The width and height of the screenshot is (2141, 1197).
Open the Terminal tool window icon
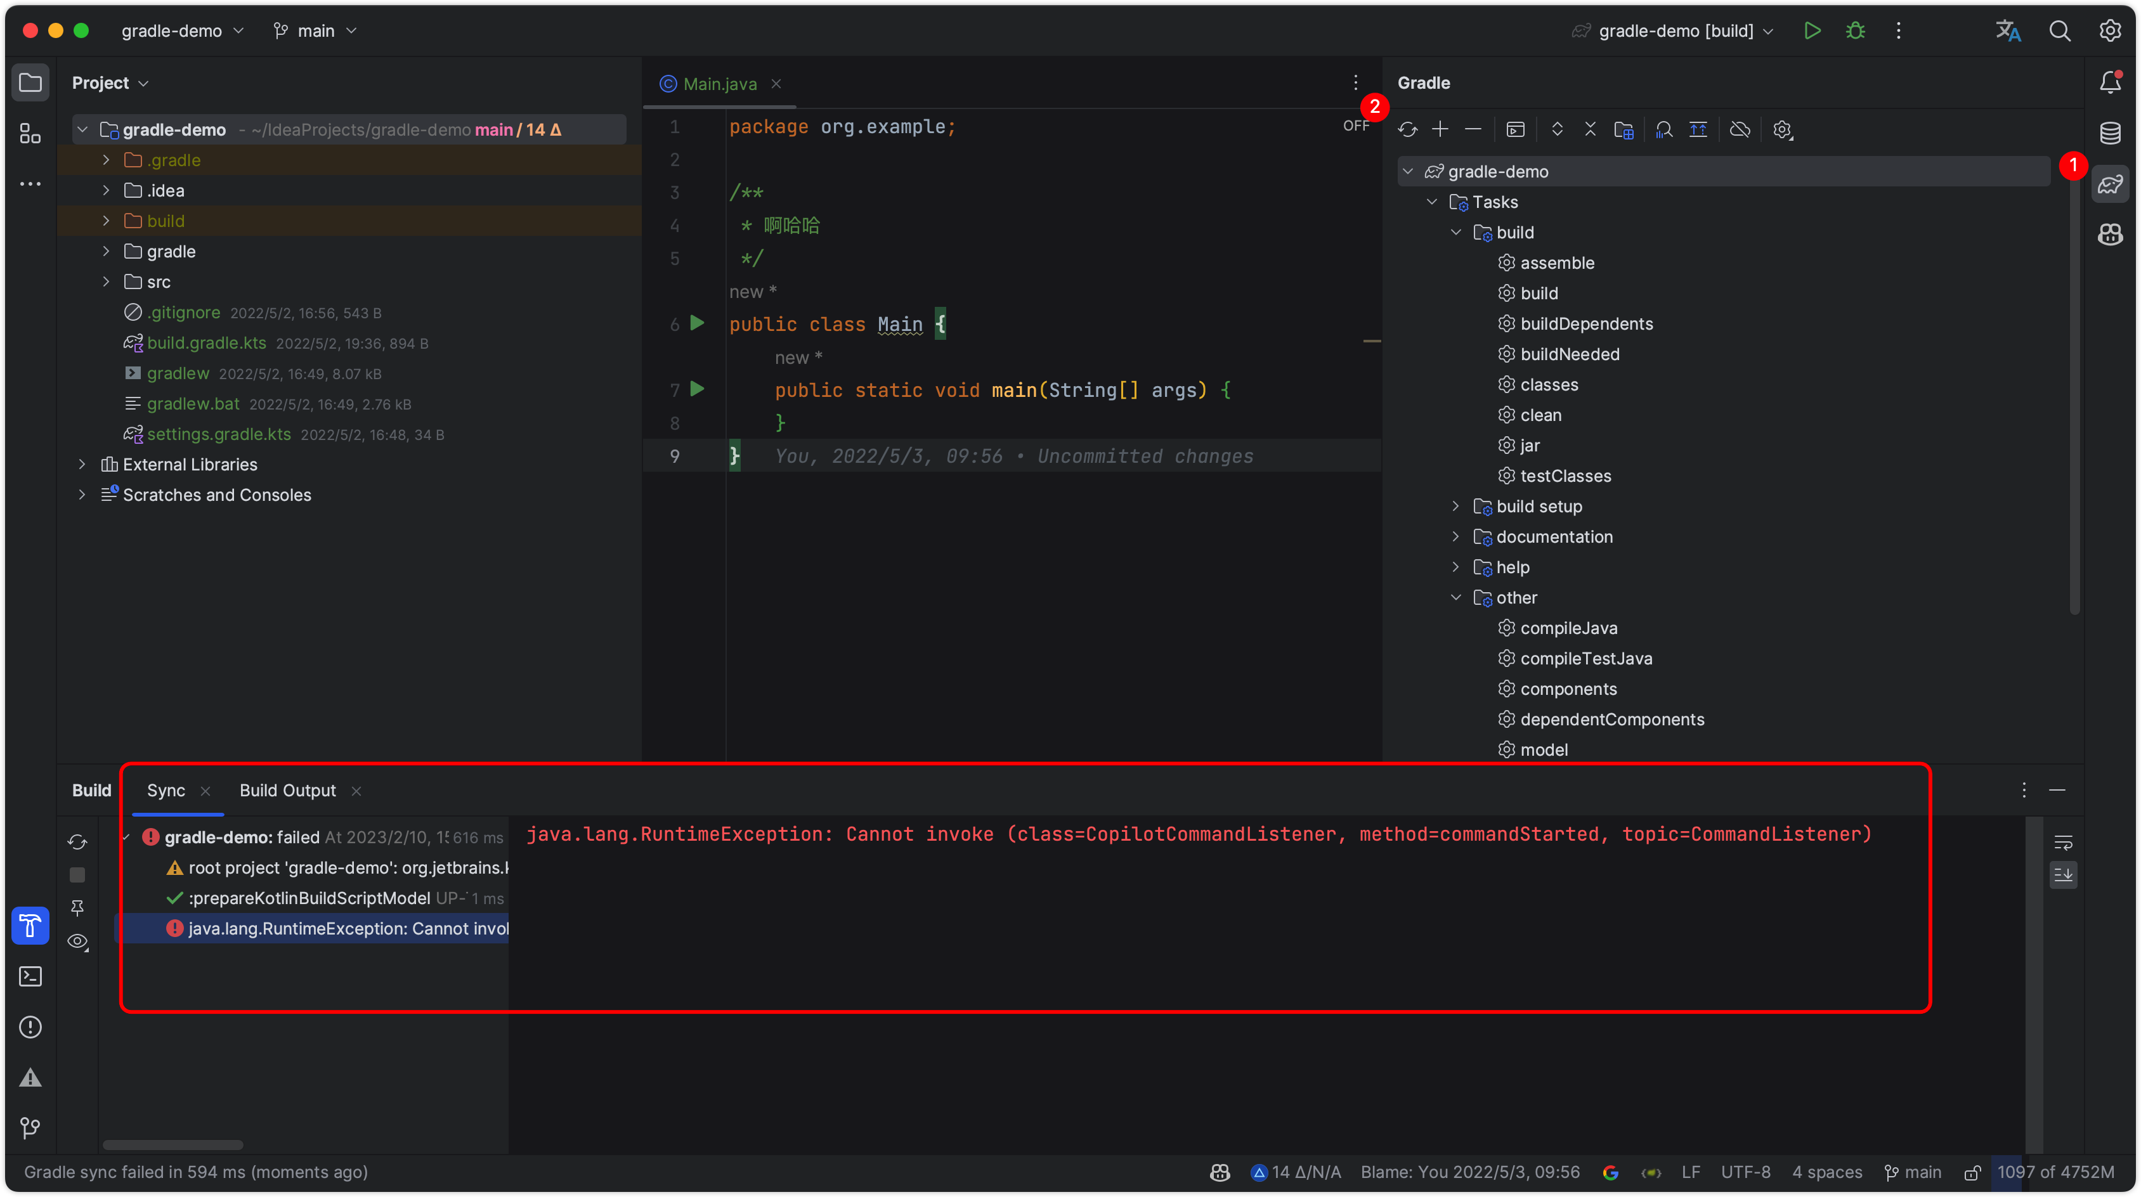(x=30, y=977)
